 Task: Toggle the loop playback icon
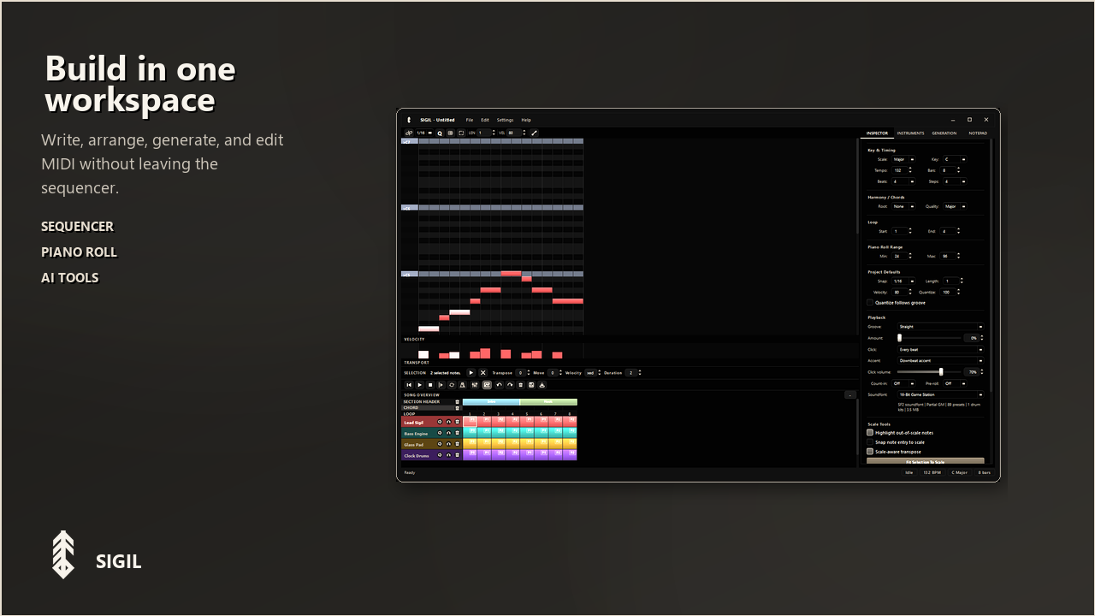(x=452, y=385)
